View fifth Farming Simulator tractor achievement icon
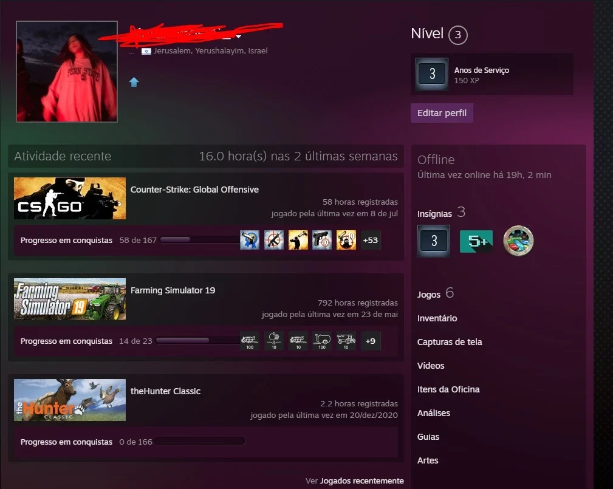613x489 pixels. tap(346, 341)
